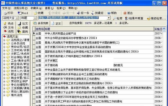The height and width of the screenshot is (106, 168).
Task: Open 标题 search field dropdown
Action: pyautogui.click(x=35, y=18)
